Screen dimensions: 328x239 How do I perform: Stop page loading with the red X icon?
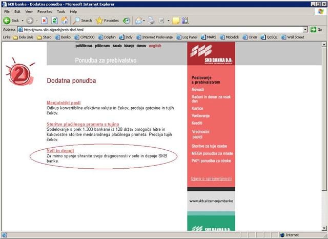click(44, 21)
